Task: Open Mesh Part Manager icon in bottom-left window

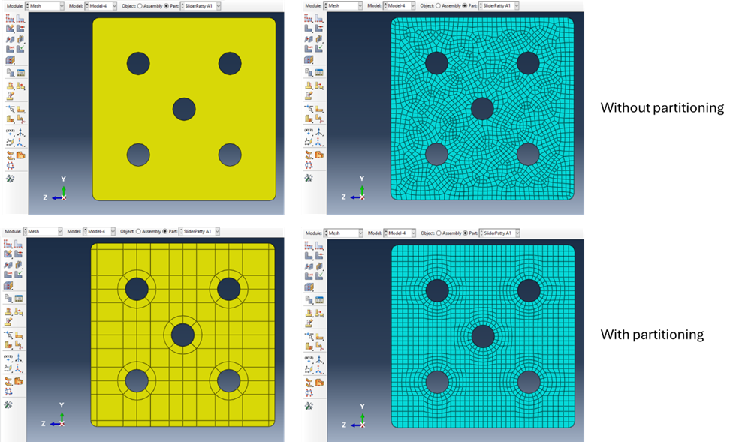Action: click(19, 299)
